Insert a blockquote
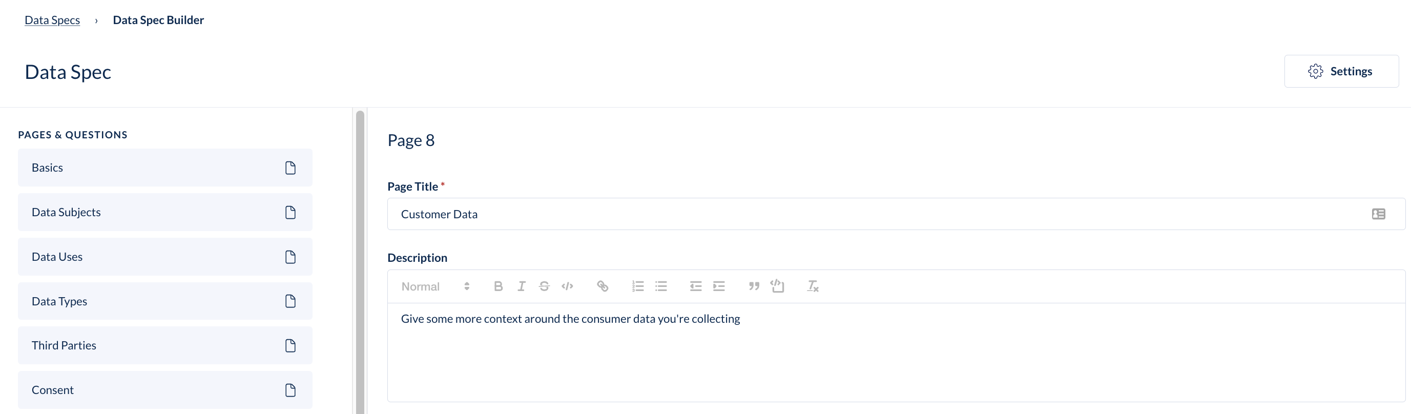This screenshot has width=1411, height=414. coord(754,286)
